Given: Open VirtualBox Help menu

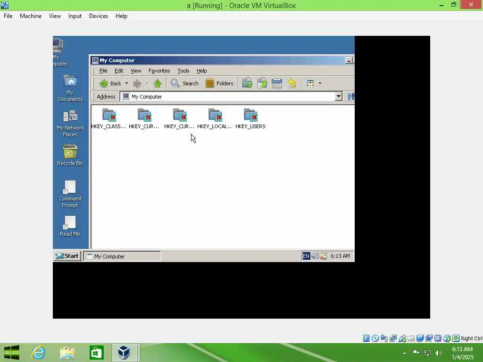Looking at the screenshot, I should (121, 16).
